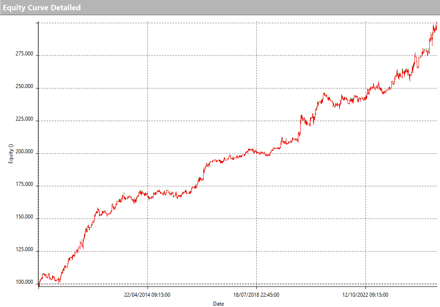The height and width of the screenshot is (307, 440).
Task: Click where 275.000 and 22/04/2014 gridlines intersect
Action: 147,55
